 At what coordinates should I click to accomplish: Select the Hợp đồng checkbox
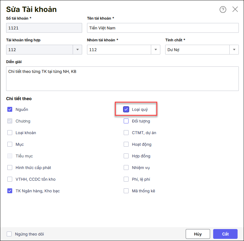click(x=126, y=156)
